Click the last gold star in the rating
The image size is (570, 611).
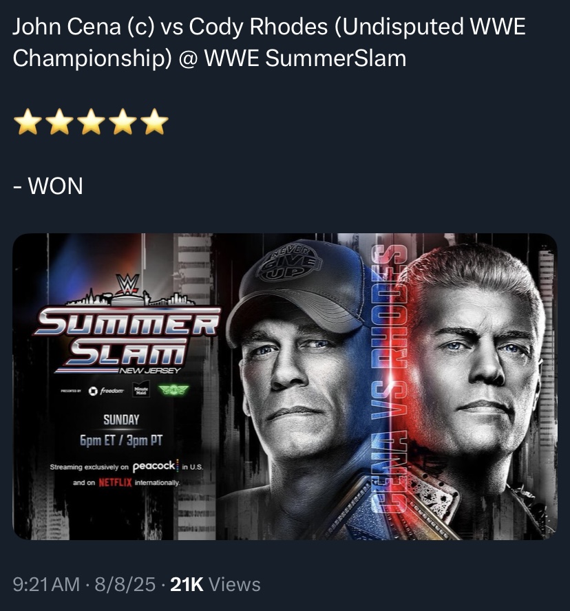154,121
